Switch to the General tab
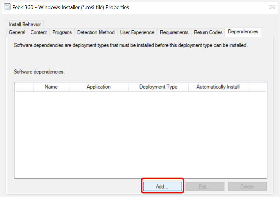Image resolution: width=280 pixels, height=197 pixels. [x=17, y=32]
